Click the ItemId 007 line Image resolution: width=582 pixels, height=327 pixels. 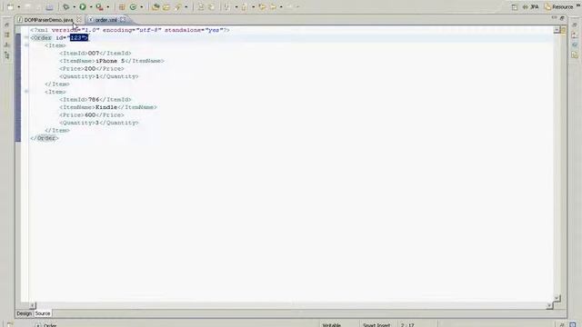point(95,54)
